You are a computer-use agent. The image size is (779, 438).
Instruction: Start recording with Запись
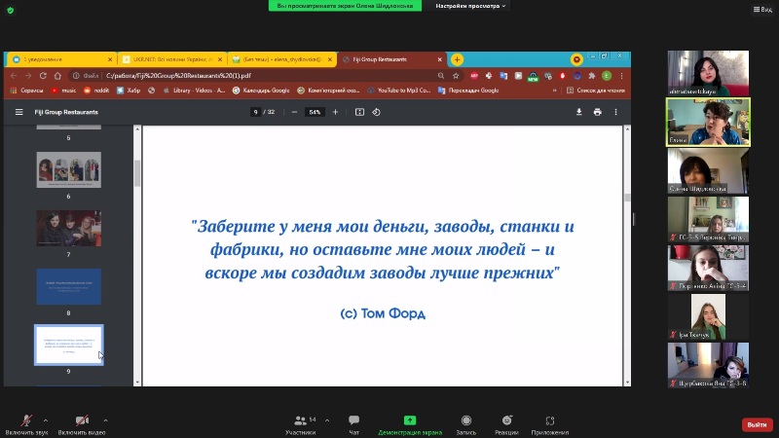click(x=466, y=425)
